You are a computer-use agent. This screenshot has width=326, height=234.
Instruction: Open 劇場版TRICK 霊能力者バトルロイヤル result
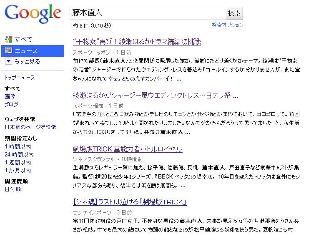(128, 149)
